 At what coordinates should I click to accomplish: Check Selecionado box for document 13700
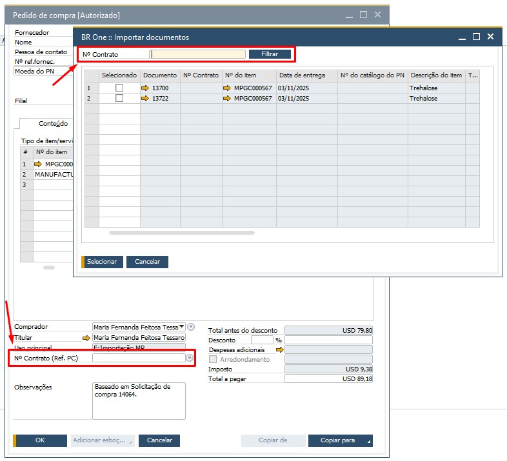tap(119, 88)
